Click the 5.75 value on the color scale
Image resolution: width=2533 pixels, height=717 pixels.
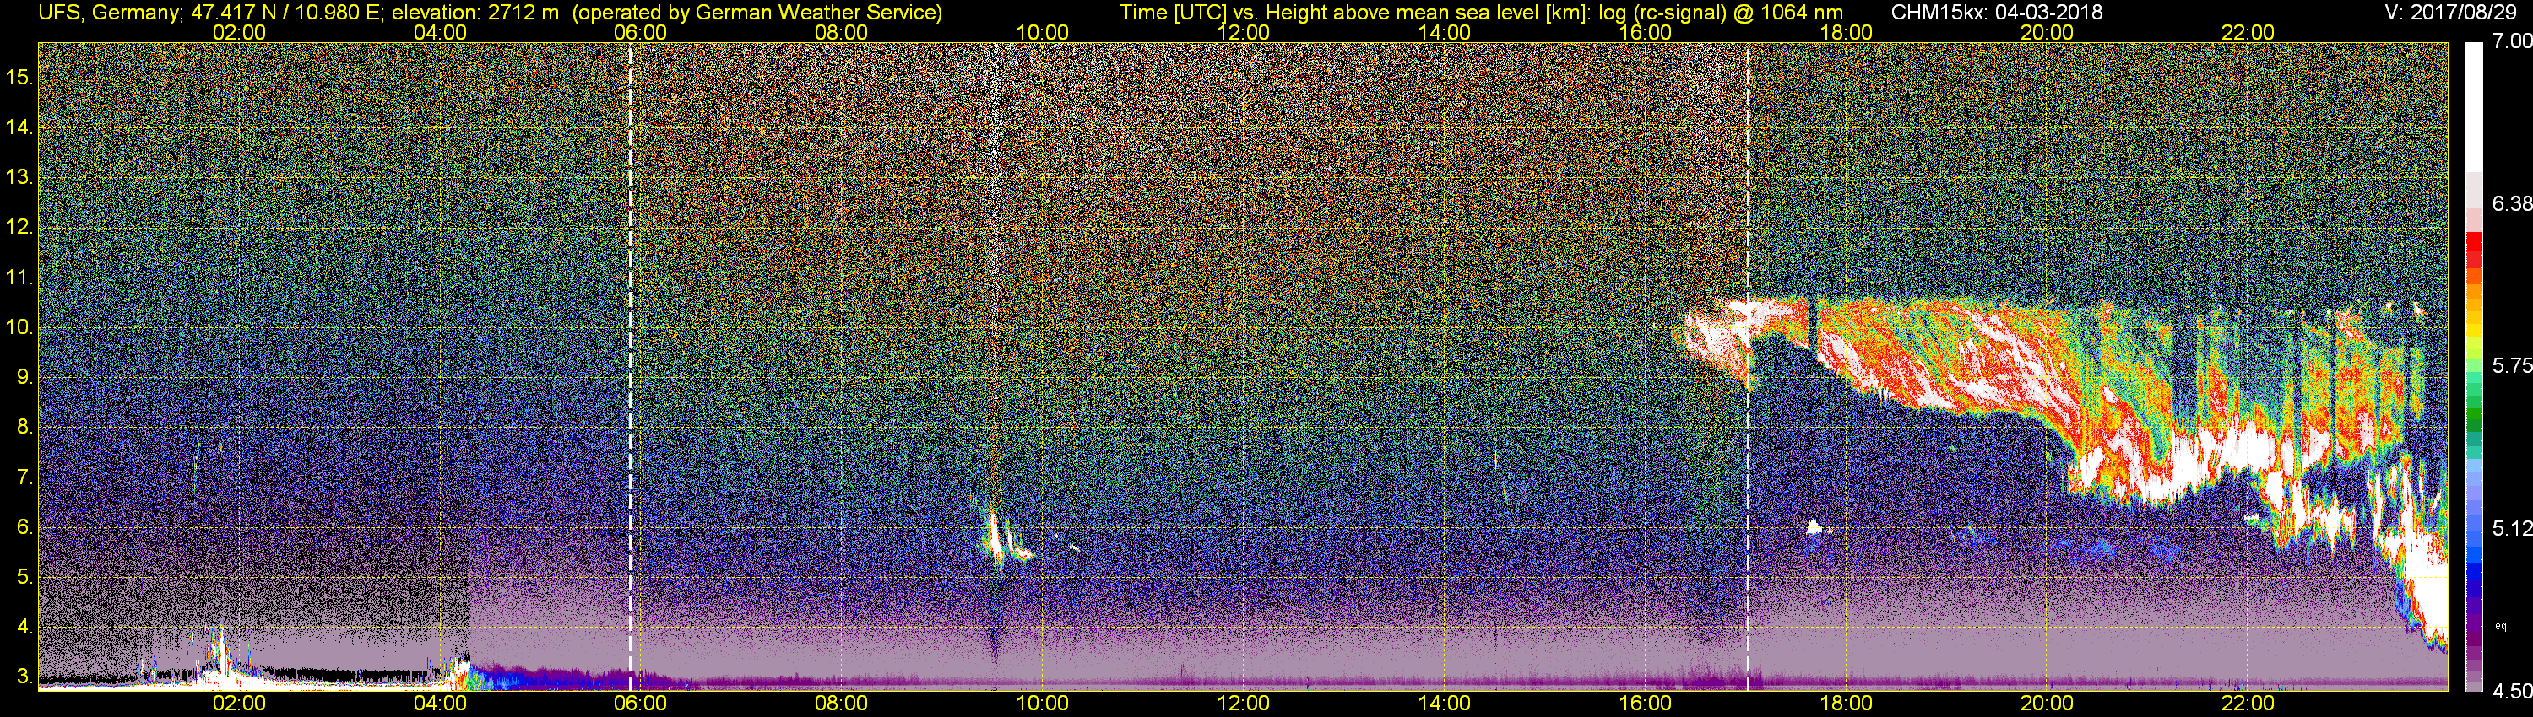pyautogui.click(x=2513, y=365)
